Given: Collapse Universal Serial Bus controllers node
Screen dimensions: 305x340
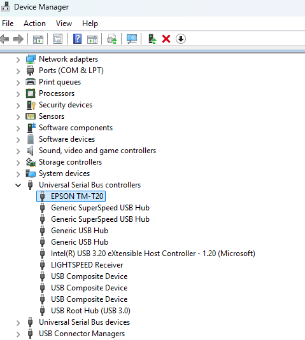Looking at the screenshot, I should [x=18, y=185].
